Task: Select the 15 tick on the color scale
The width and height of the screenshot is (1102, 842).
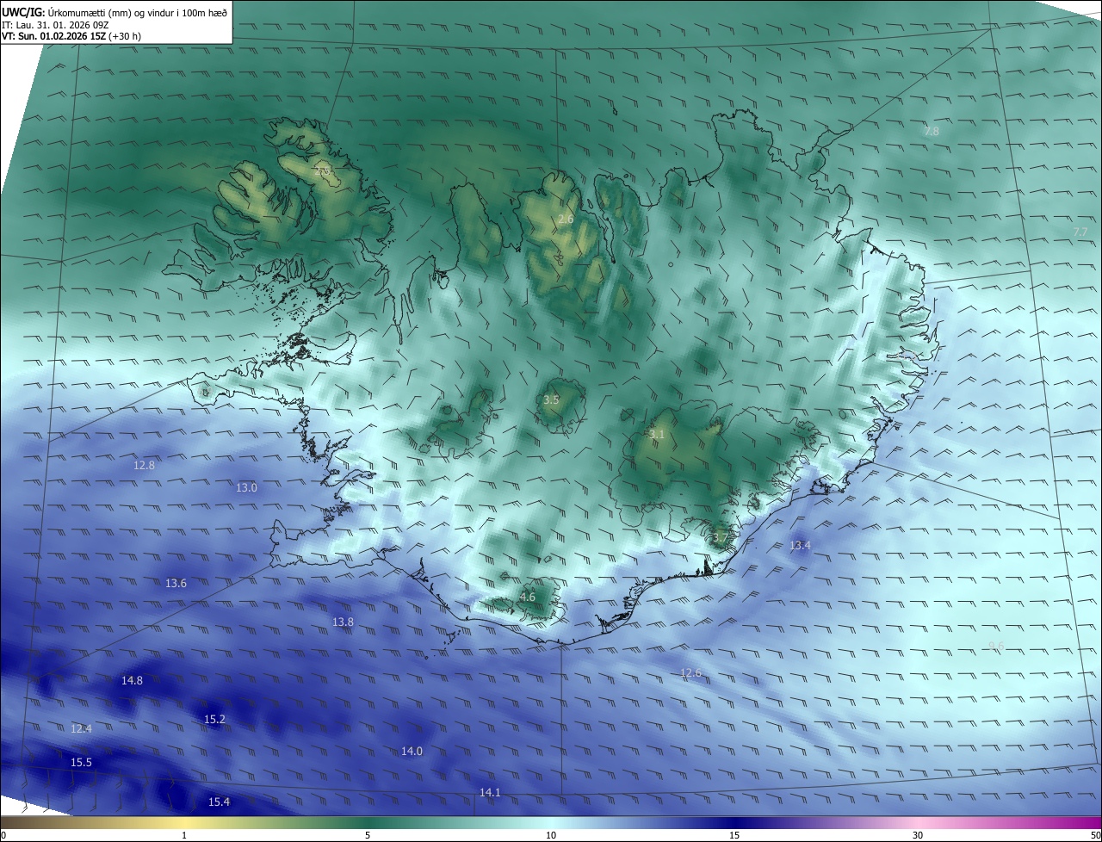Action: 734,835
